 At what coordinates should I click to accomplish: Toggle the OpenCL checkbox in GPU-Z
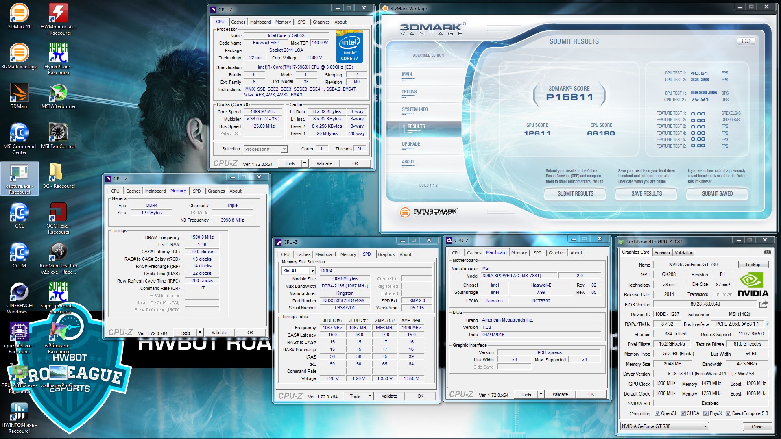click(x=657, y=413)
